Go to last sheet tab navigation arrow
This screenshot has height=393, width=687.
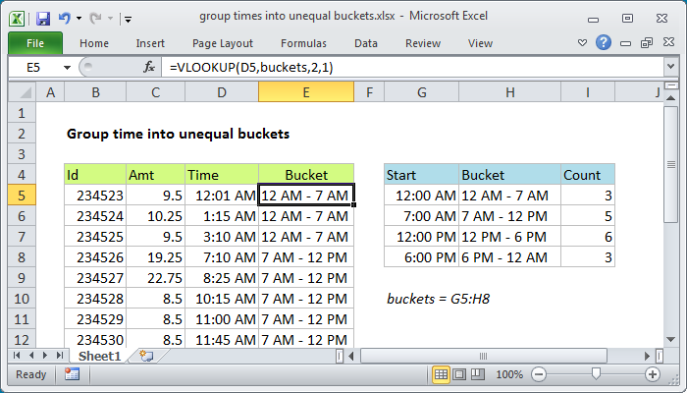[x=60, y=356]
